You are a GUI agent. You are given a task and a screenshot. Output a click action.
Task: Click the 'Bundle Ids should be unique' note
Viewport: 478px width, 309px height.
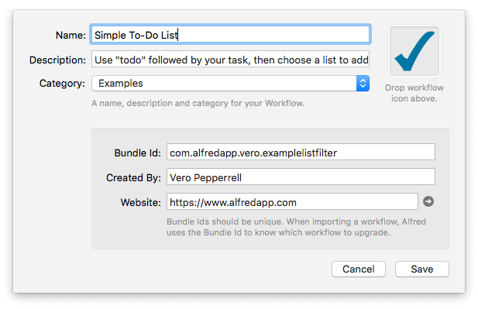click(x=296, y=227)
